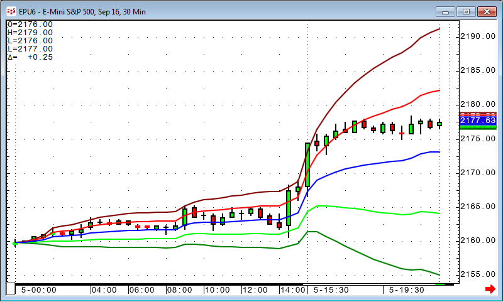Click the 2175.00 price axis label
This screenshot has height=302, width=503.
pos(478,139)
